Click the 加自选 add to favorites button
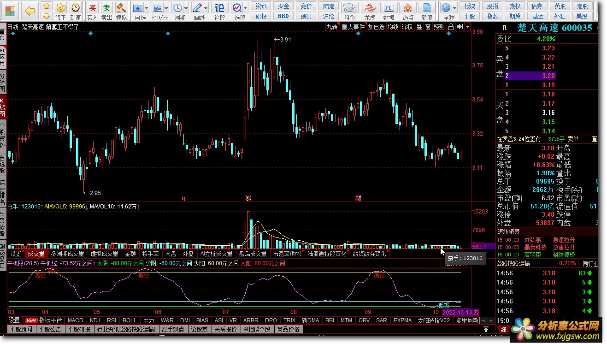Image resolution: width=607 pixels, height=344 pixels. [376, 27]
